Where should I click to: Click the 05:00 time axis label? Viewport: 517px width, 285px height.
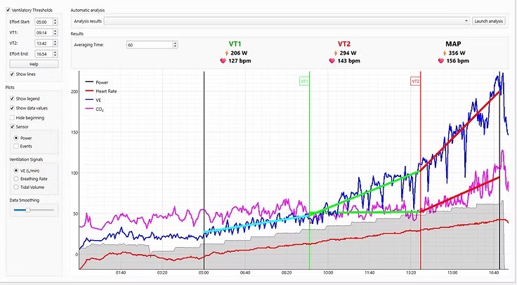204,273
